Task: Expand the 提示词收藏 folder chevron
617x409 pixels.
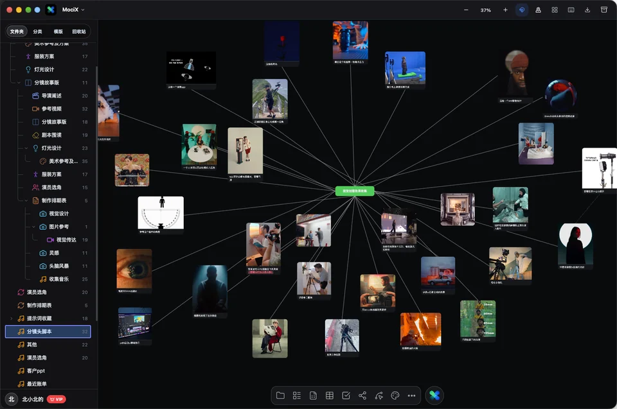Action: pyautogui.click(x=11, y=318)
